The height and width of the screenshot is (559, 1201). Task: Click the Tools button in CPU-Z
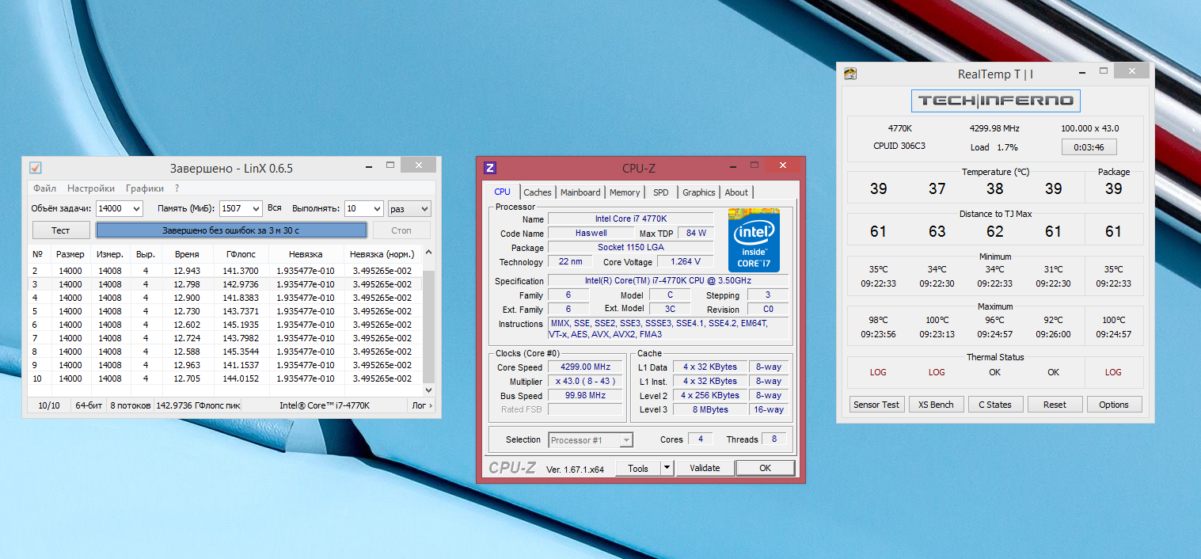(x=638, y=468)
